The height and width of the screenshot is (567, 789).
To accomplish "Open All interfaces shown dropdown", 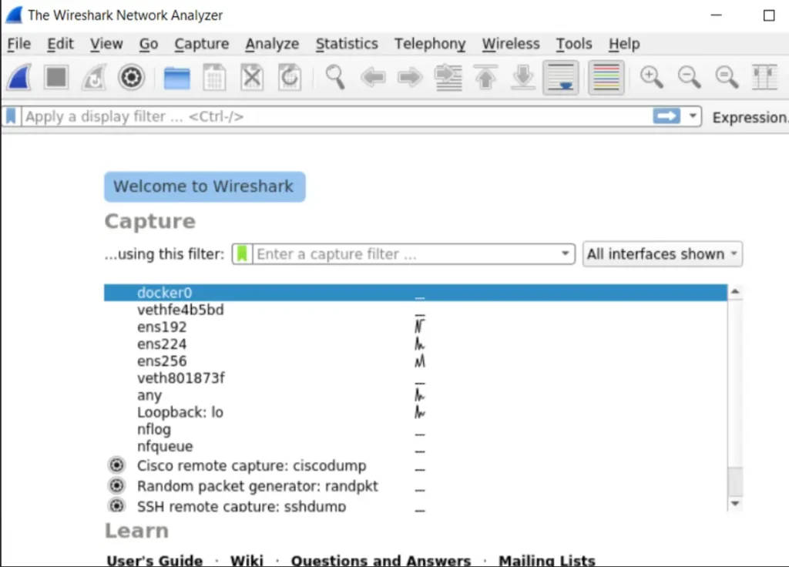I will pos(662,253).
